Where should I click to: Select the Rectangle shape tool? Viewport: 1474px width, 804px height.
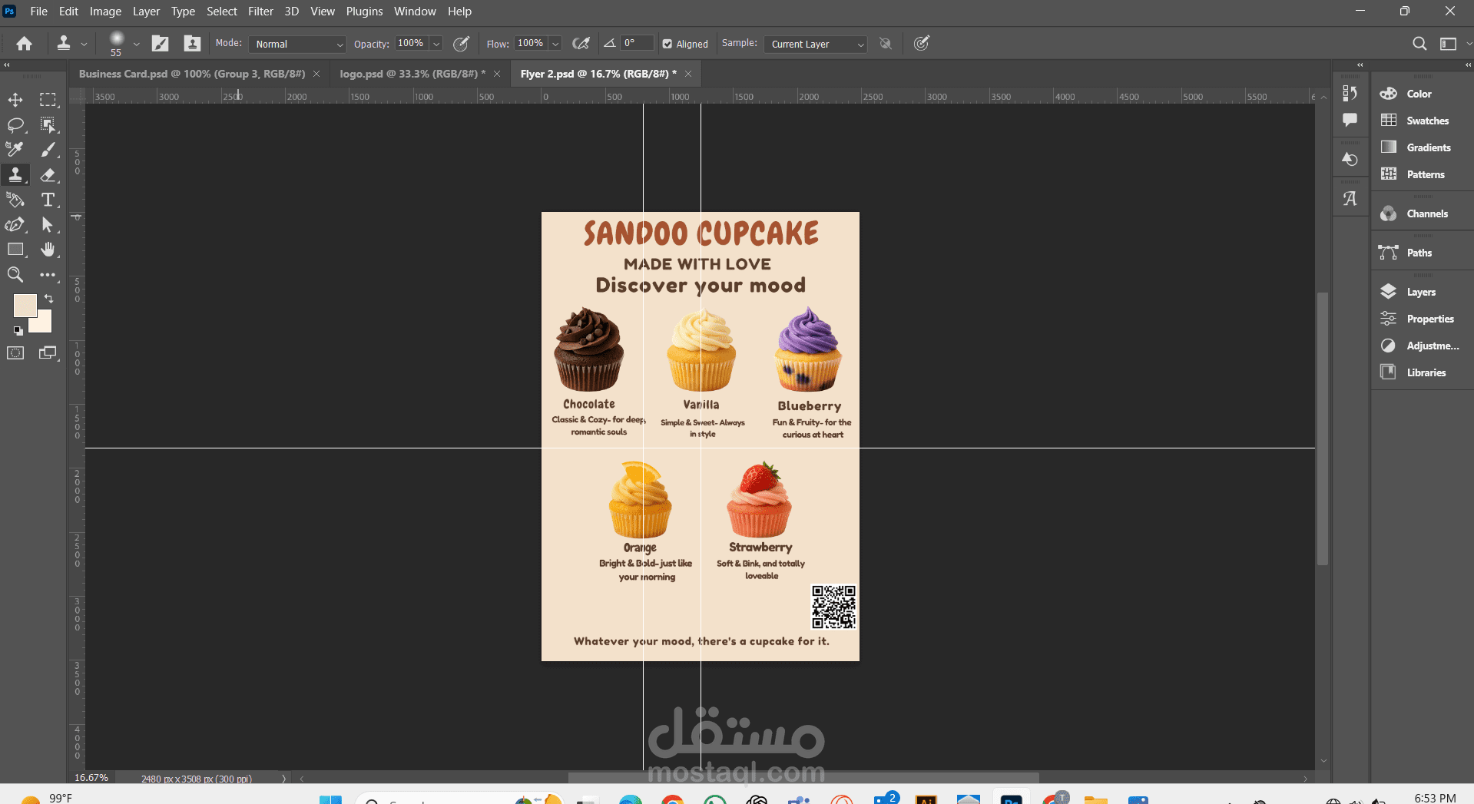tap(15, 250)
